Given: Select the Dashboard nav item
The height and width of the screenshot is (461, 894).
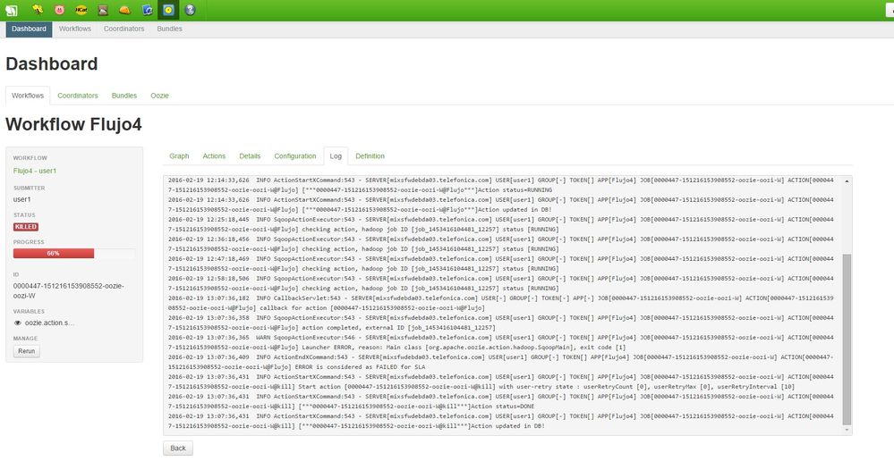Looking at the screenshot, I should coord(29,29).
